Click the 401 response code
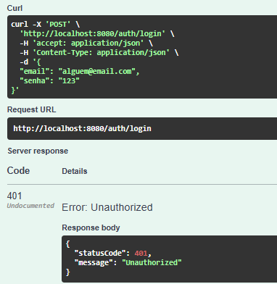This screenshot has height=284, width=277. click(15, 196)
